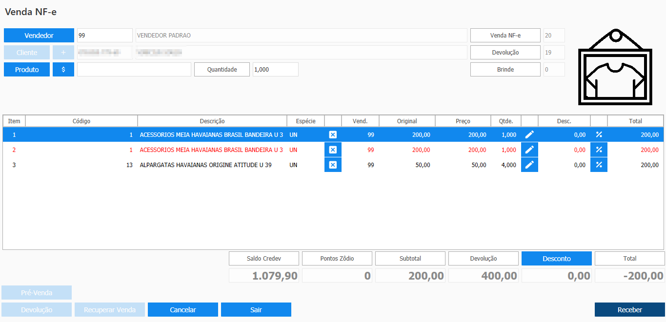
Task: Edit item 1 with the pencil icon
Action: point(529,135)
